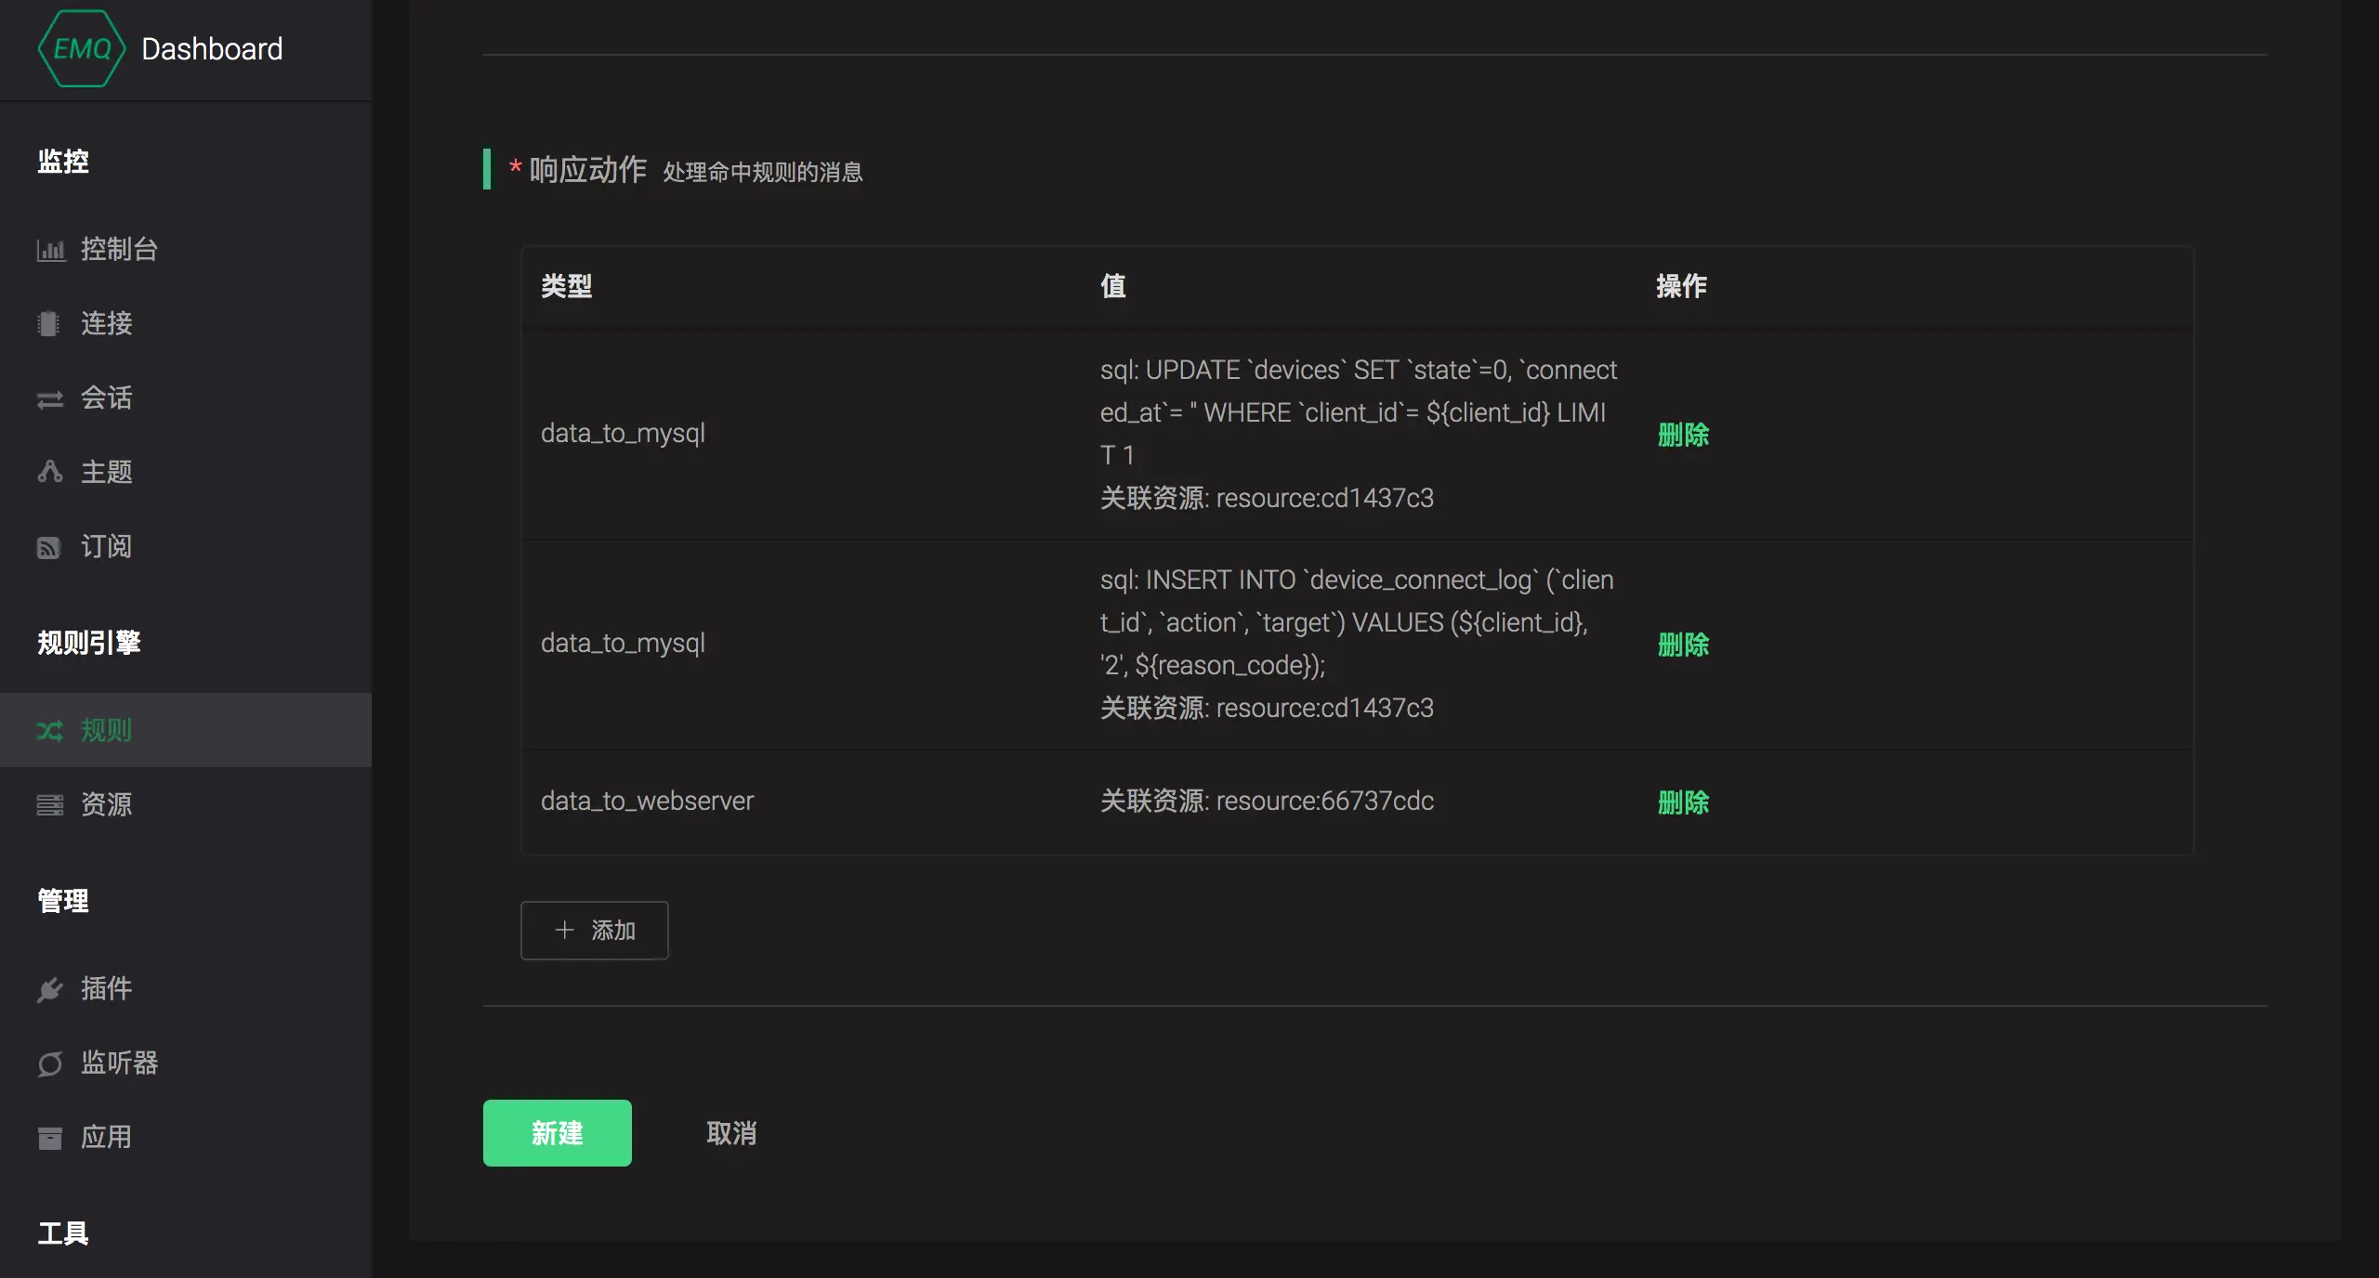
Task: Click the branch icon beside 主题
Action: (x=50, y=472)
